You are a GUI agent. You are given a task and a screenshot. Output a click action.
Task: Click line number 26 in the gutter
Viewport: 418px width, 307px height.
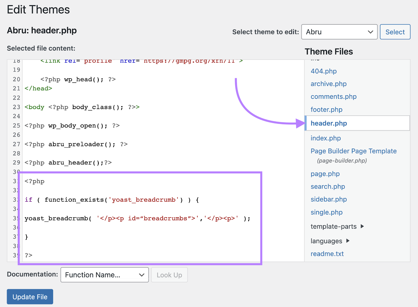[x=16, y=135]
